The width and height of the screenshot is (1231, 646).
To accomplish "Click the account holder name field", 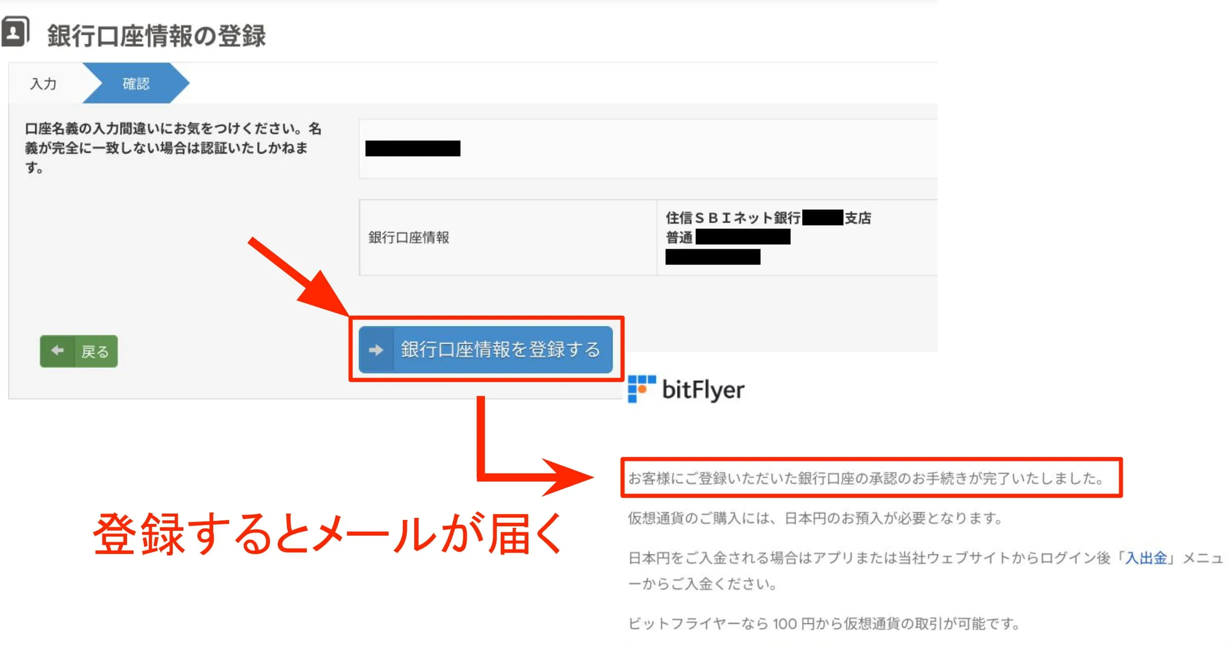I will (x=414, y=148).
